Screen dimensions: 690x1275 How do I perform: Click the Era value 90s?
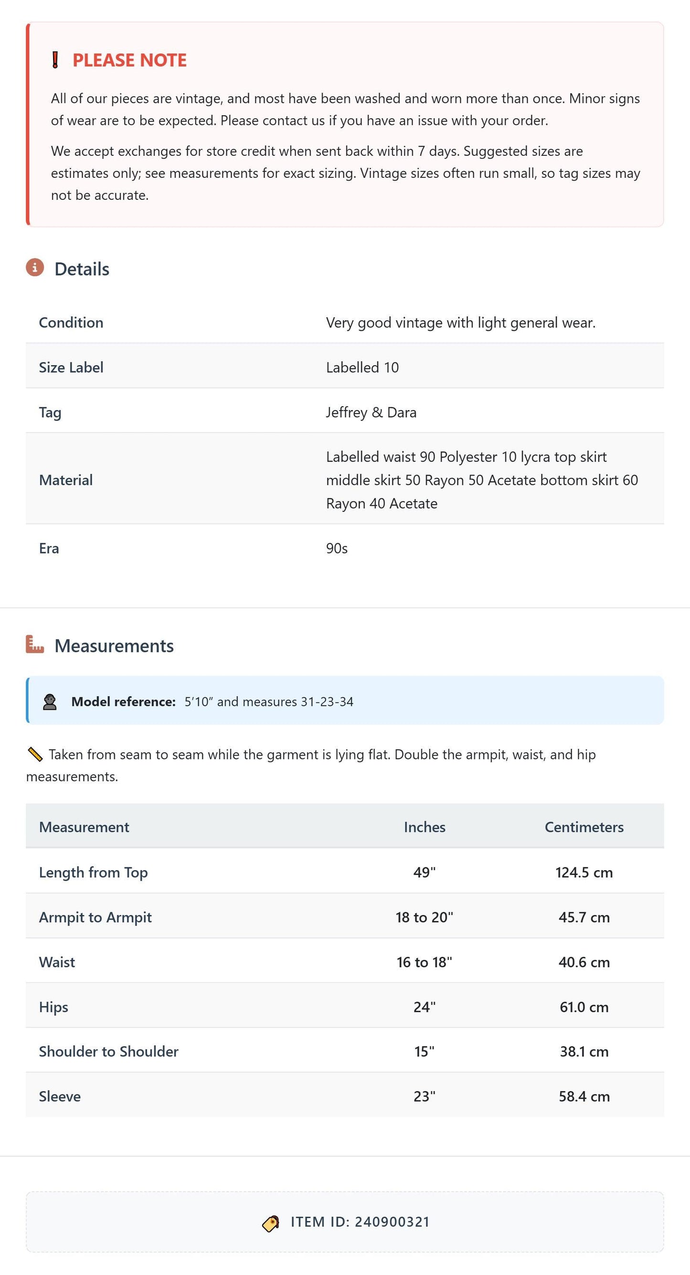[337, 549]
